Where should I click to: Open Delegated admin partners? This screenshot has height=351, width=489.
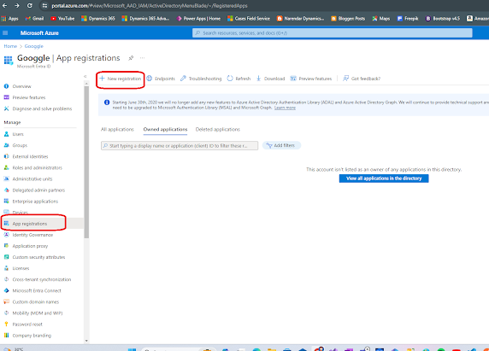point(38,190)
